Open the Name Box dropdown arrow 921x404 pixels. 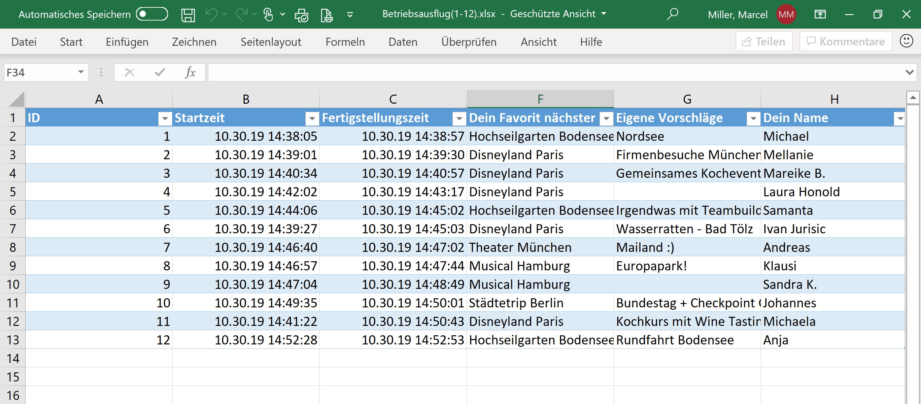pyautogui.click(x=81, y=72)
